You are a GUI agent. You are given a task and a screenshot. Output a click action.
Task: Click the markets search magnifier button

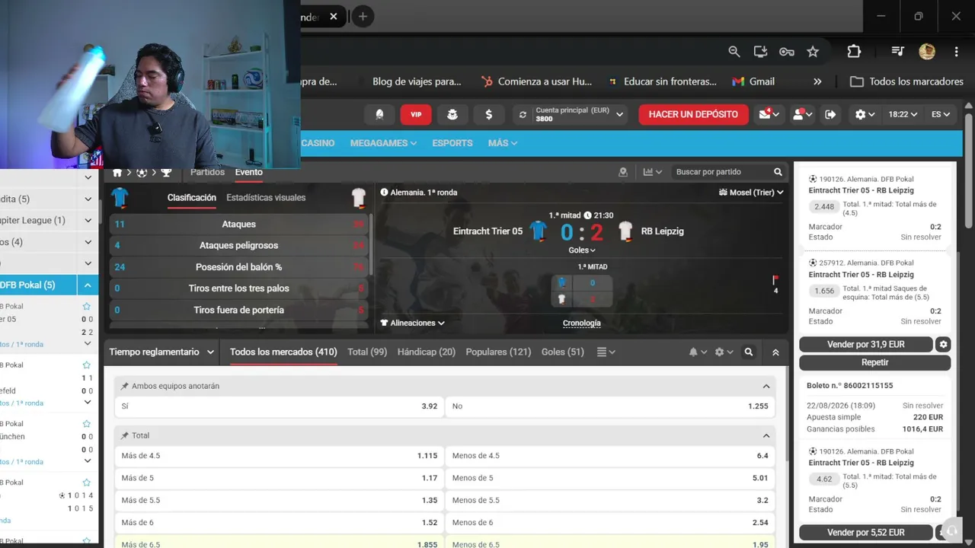pyautogui.click(x=749, y=352)
